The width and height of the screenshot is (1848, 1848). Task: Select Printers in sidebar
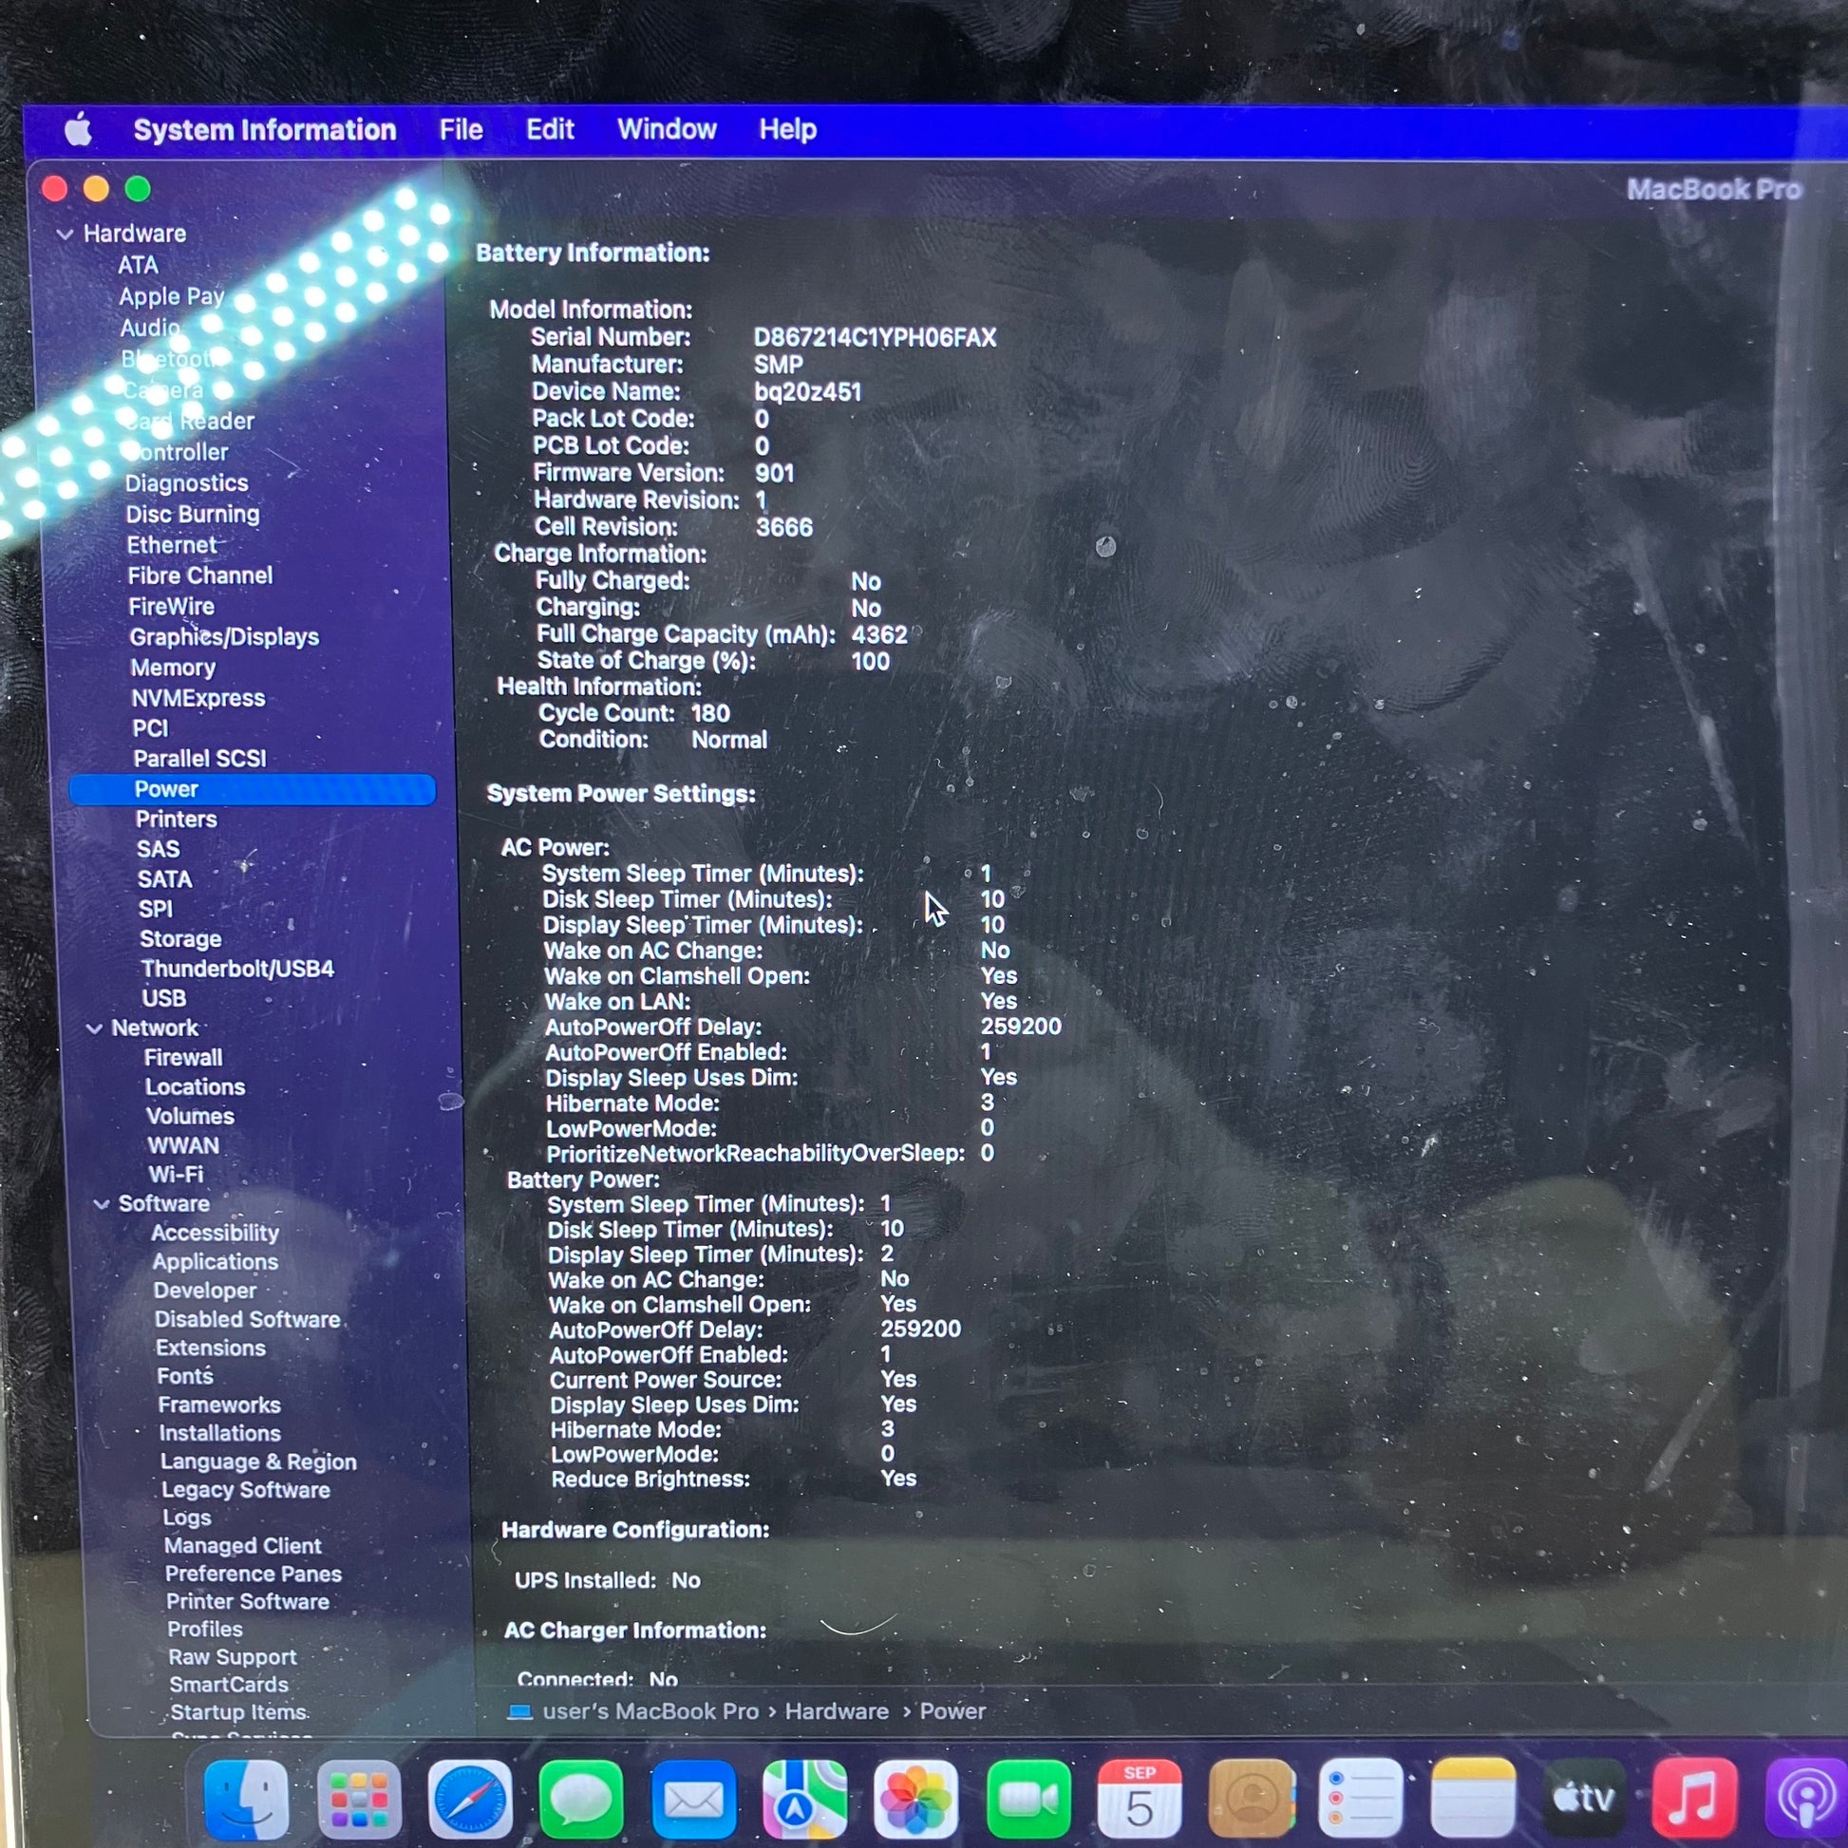(x=176, y=819)
